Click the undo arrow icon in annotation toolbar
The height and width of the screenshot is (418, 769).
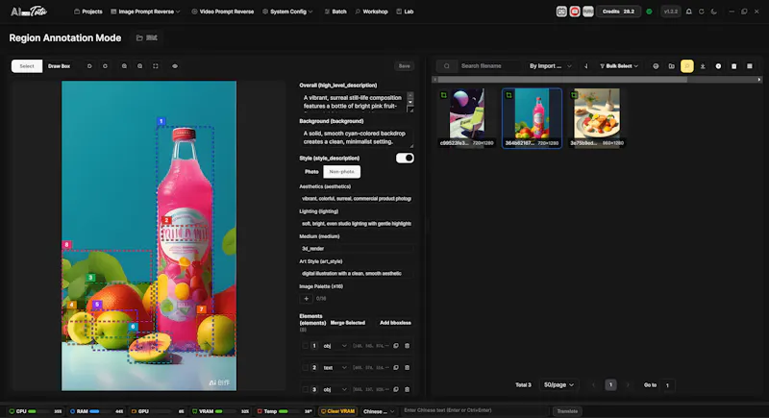pyautogui.click(x=89, y=66)
